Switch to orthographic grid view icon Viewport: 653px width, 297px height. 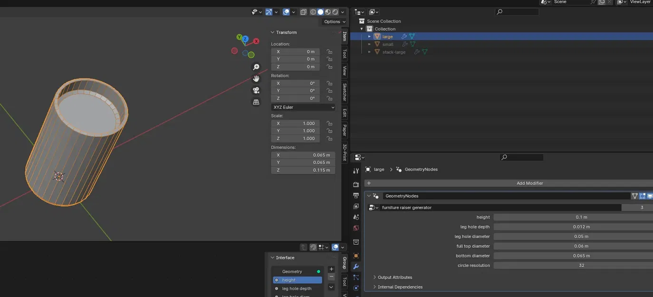coord(256,102)
